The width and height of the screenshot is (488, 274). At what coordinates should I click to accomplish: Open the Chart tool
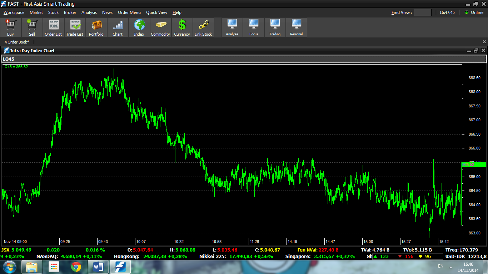(118, 28)
